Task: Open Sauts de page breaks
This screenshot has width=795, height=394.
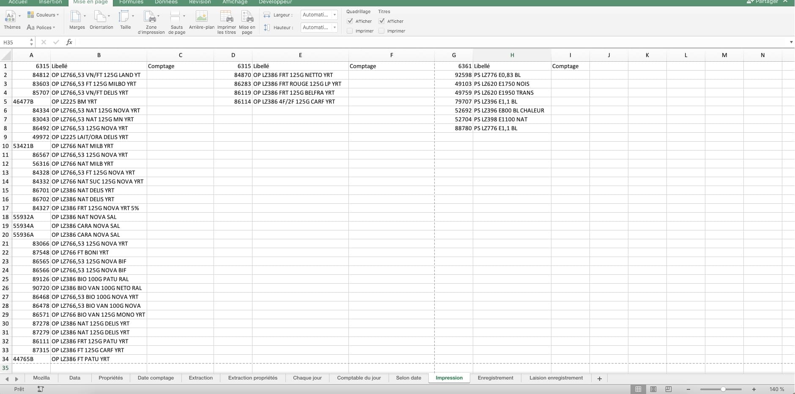Action: (176, 17)
